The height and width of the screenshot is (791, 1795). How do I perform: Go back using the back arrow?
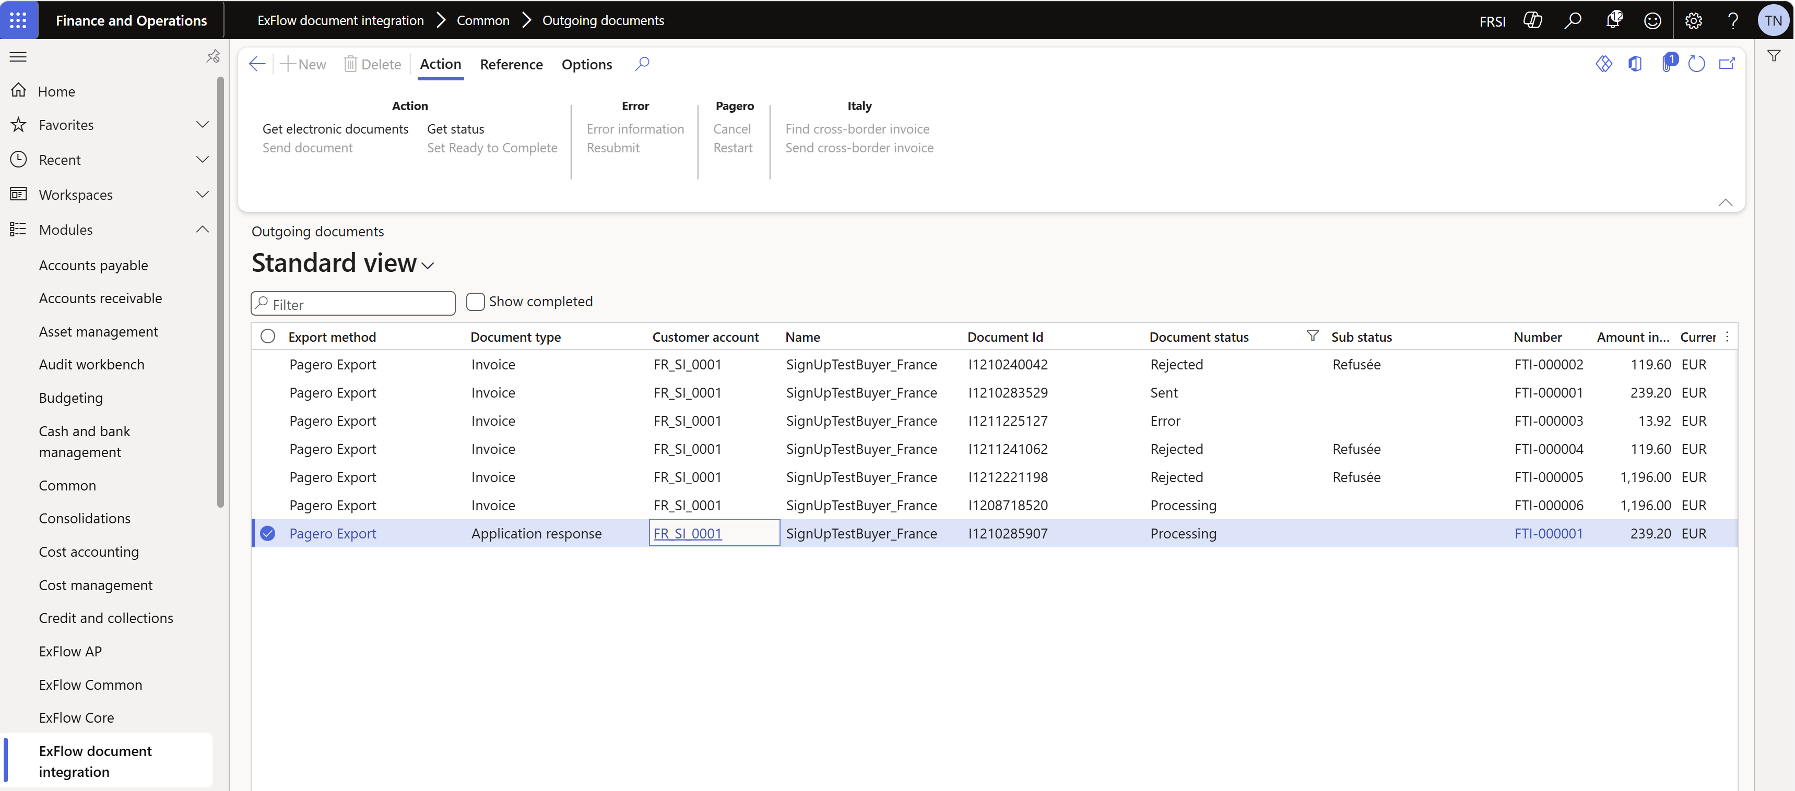(257, 64)
